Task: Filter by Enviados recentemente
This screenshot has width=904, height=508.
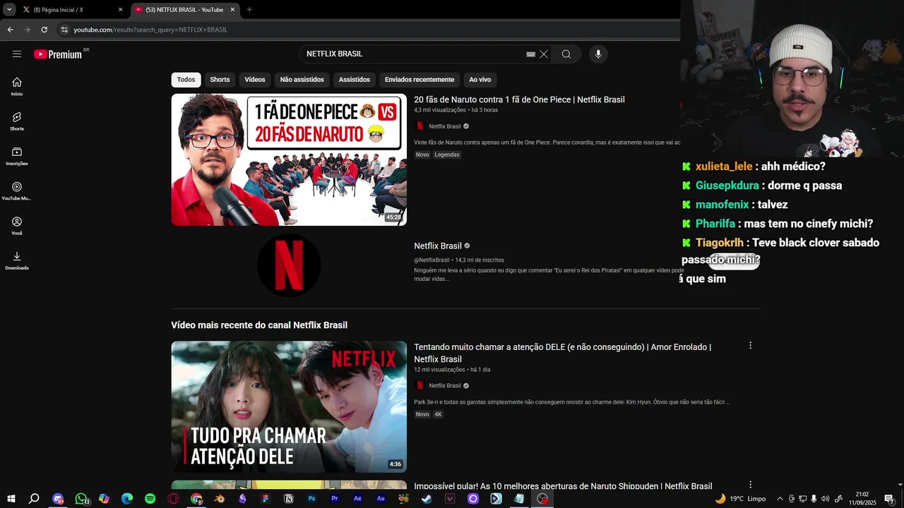Action: pyautogui.click(x=420, y=80)
